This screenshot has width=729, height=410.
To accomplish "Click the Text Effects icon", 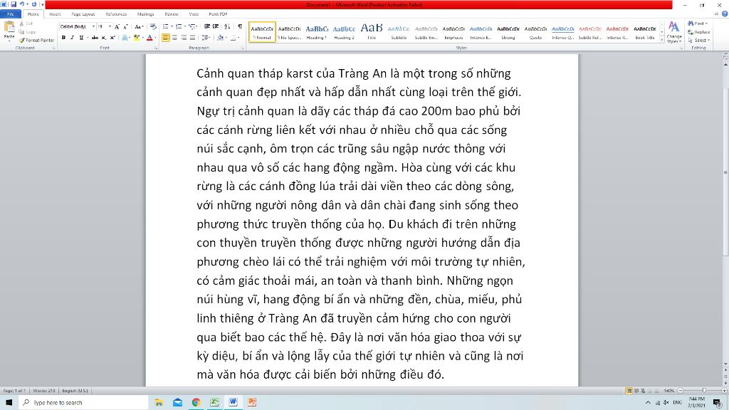I will pos(125,38).
